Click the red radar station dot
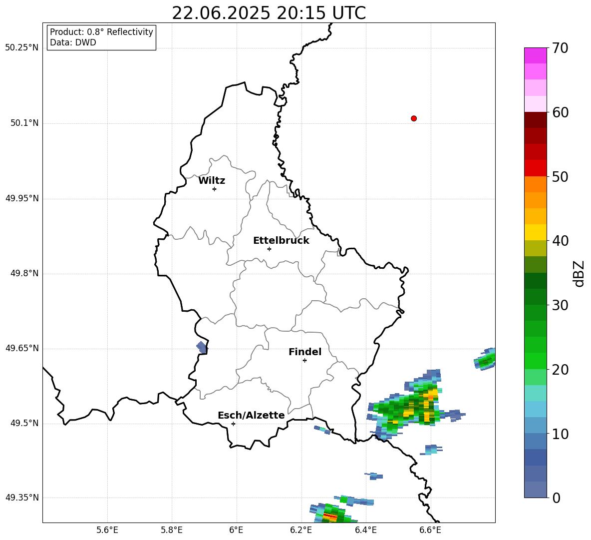 coord(414,118)
